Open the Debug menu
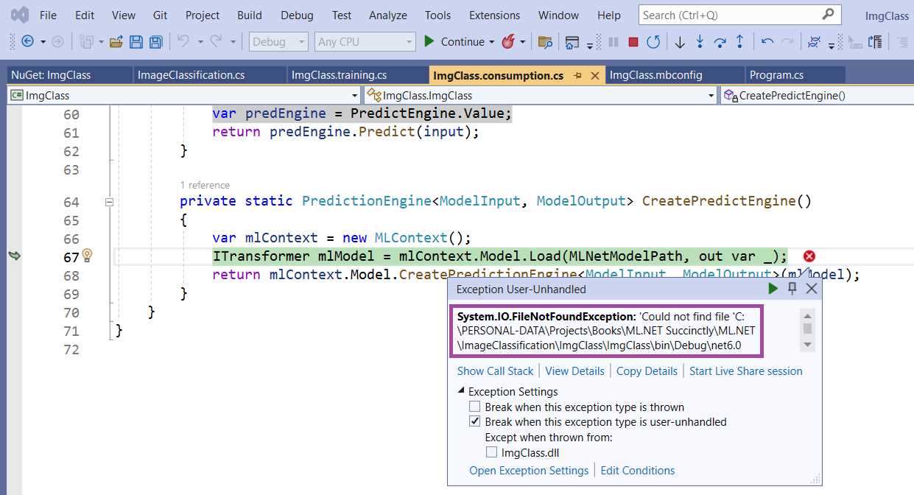914x495 pixels. 297,15
